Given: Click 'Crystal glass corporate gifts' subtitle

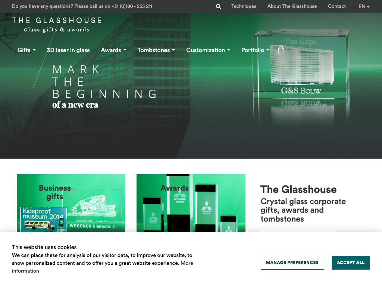Looking at the screenshot, I should 303,210.
